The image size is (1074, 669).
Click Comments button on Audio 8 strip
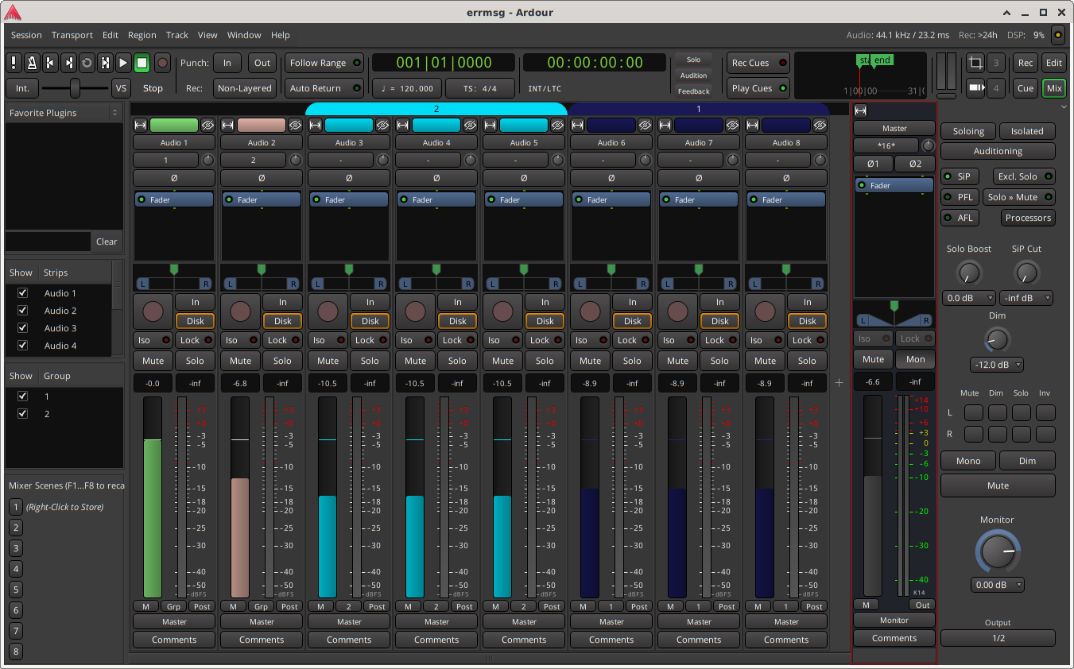click(x=786, y=640)
